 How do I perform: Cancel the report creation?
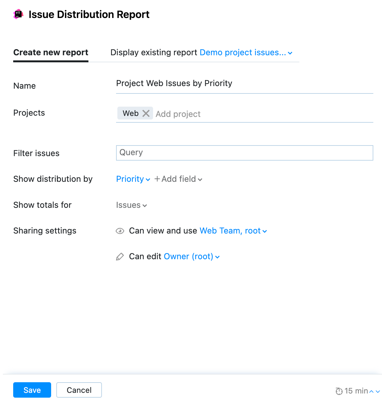[79, 390]
